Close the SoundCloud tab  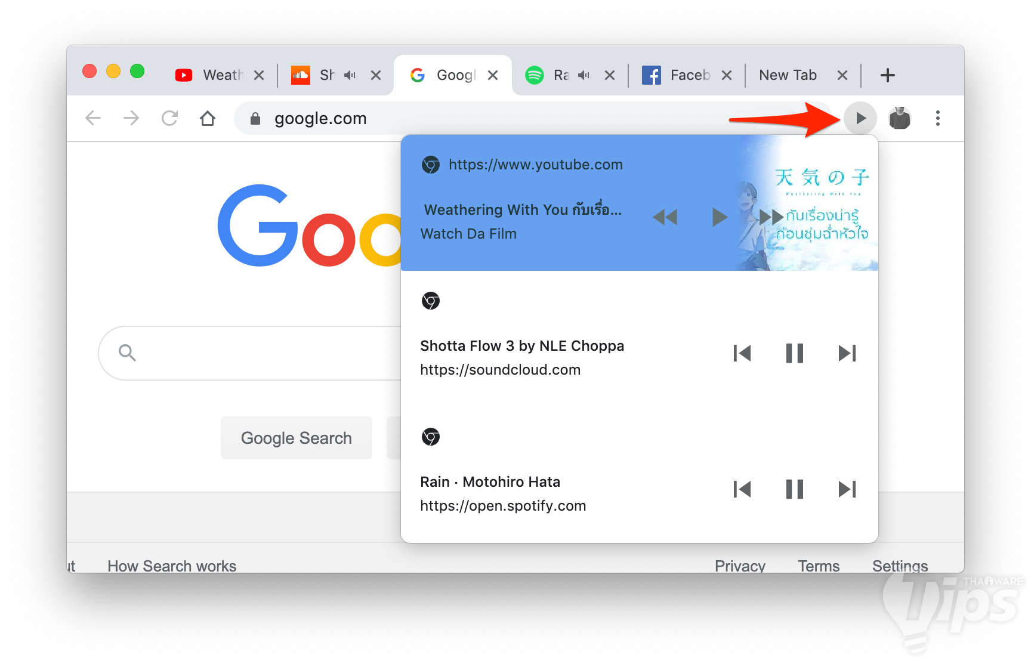click(x=376, y=75)
